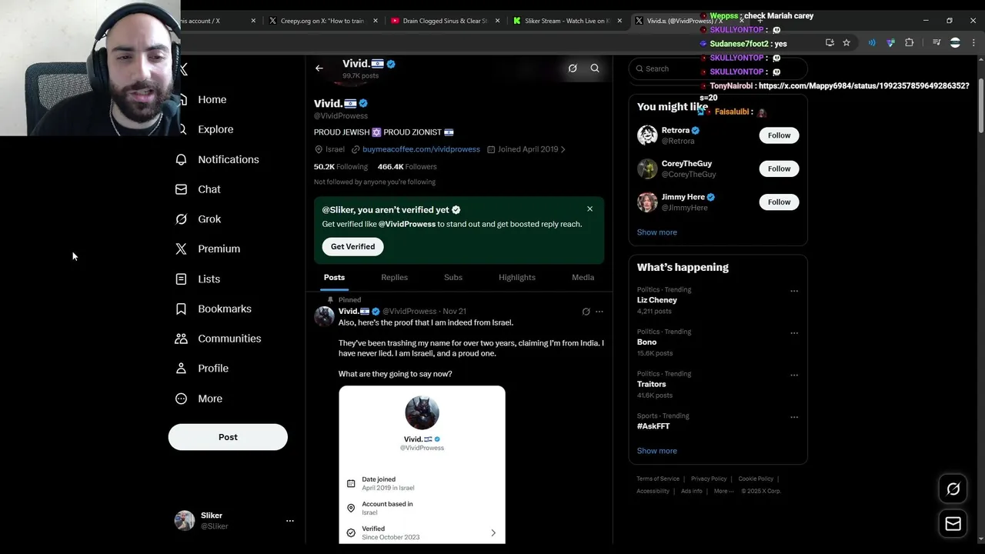
Task: Expand More footer options
Action: click(x=723, y=491)
